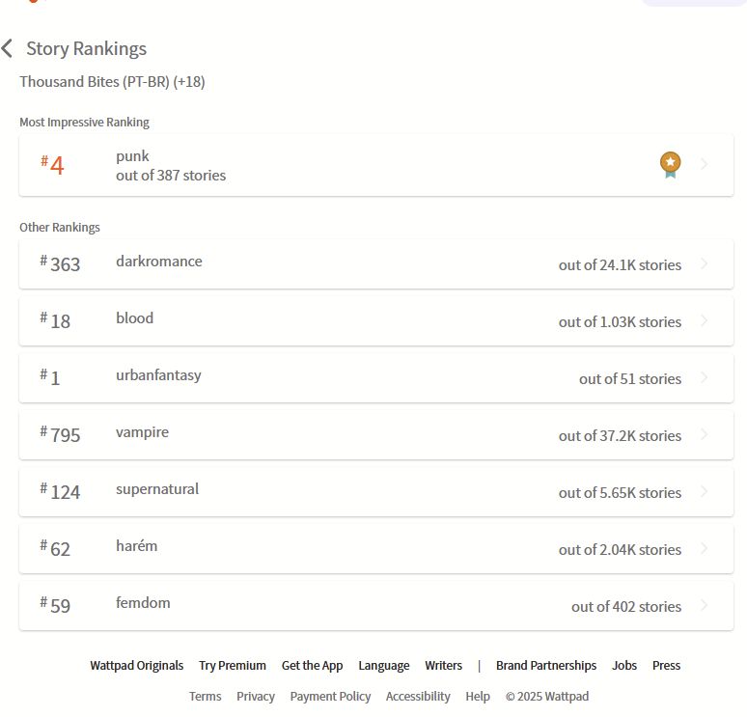Expand the femdom ranking chevron
Image resolution: width=747 pixels, height=717 pixels.
[705, 605]
